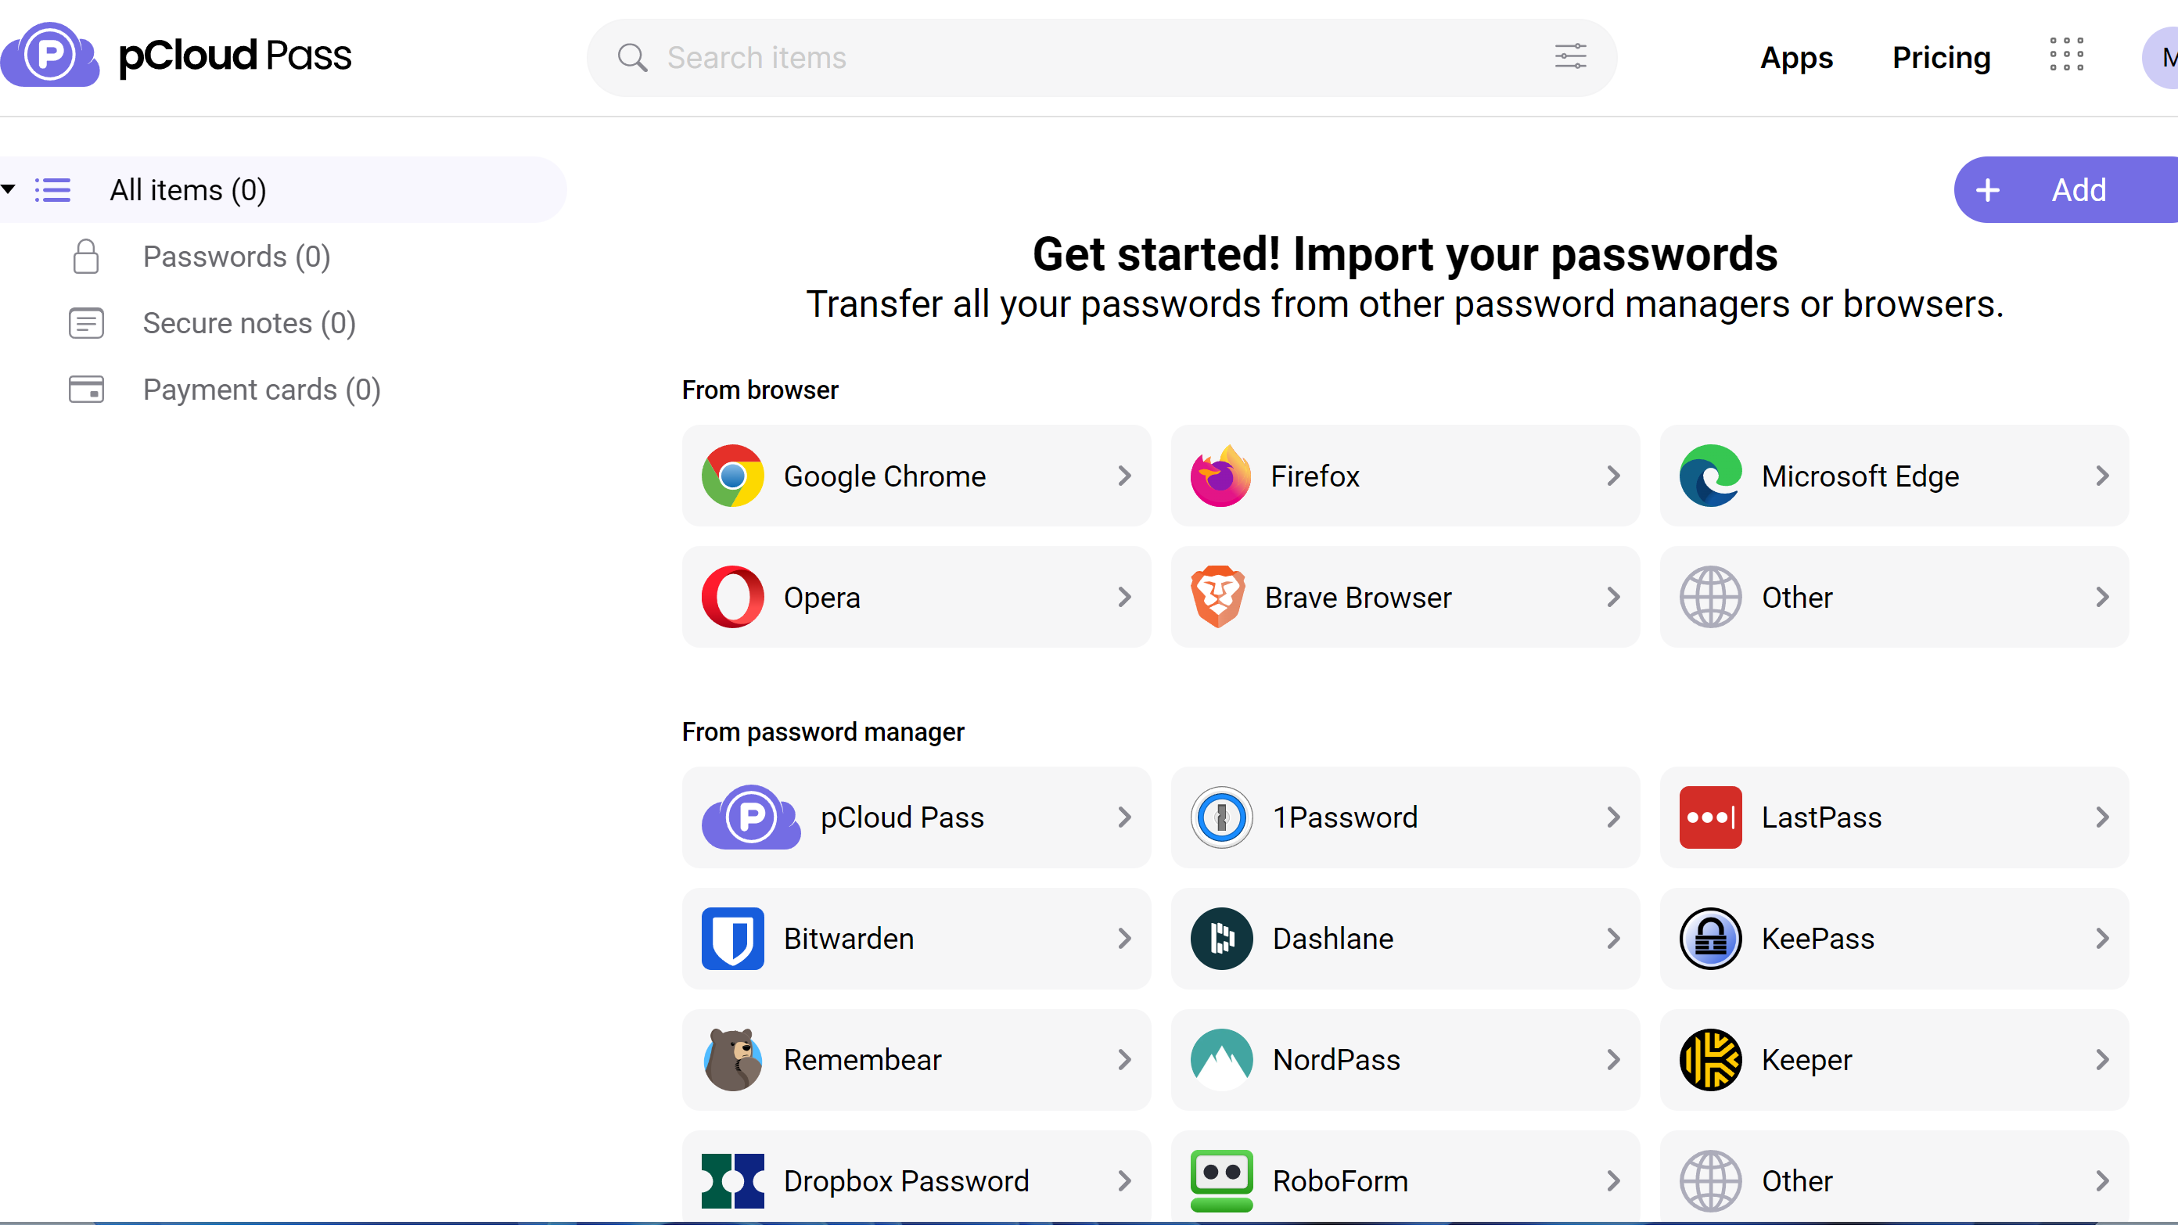Select the Payment cards sidebar item
2178x1225 pixels.
[x=262, y=390]
